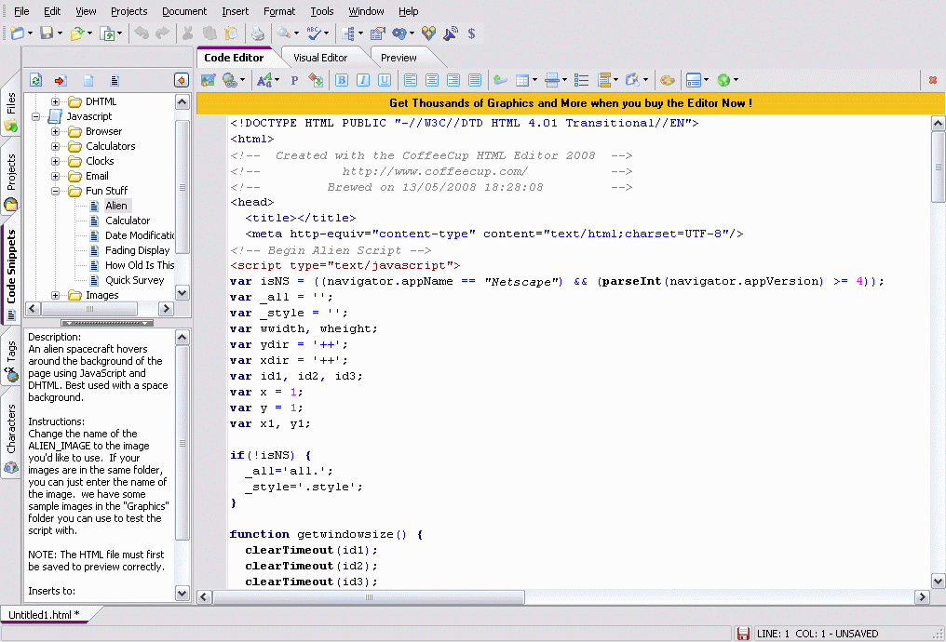946x642 pixels.
Task: Click the Redo arrow icon
Action: coord(162,33)
